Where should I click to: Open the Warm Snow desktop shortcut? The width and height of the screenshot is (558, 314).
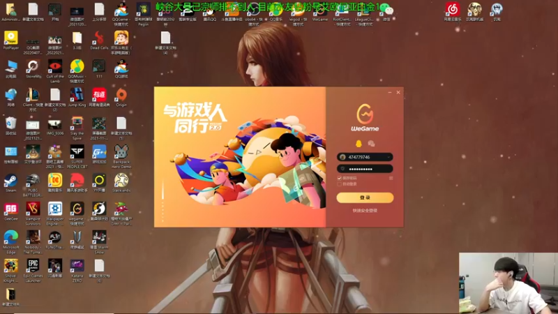click(99, 242)
